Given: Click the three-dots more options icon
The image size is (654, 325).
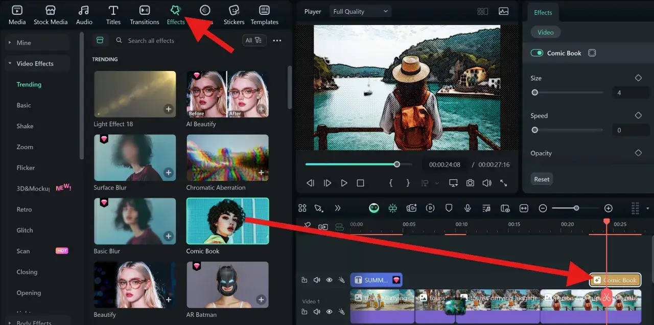Looking at the screenshot, I should point(277,40).
